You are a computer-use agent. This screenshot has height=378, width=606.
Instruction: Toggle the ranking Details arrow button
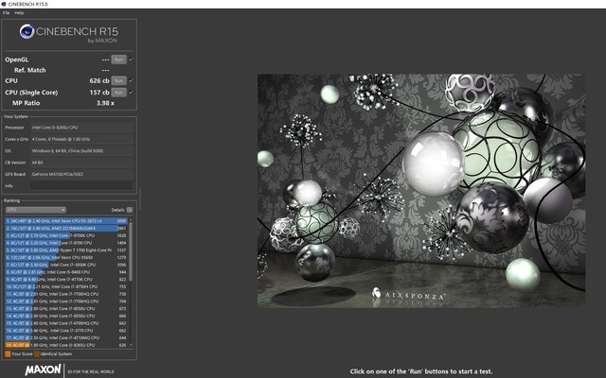130,210
